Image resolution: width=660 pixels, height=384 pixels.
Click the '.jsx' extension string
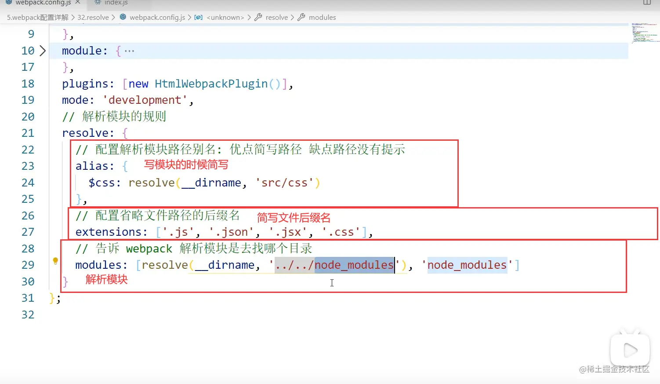click(288, 232)
